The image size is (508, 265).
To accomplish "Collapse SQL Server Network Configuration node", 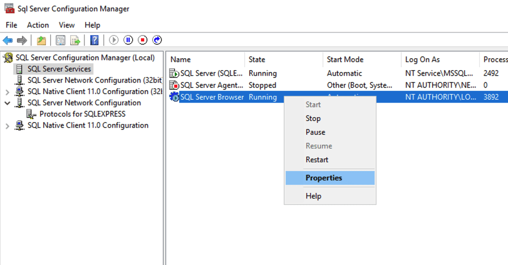I will coord(8,103).
